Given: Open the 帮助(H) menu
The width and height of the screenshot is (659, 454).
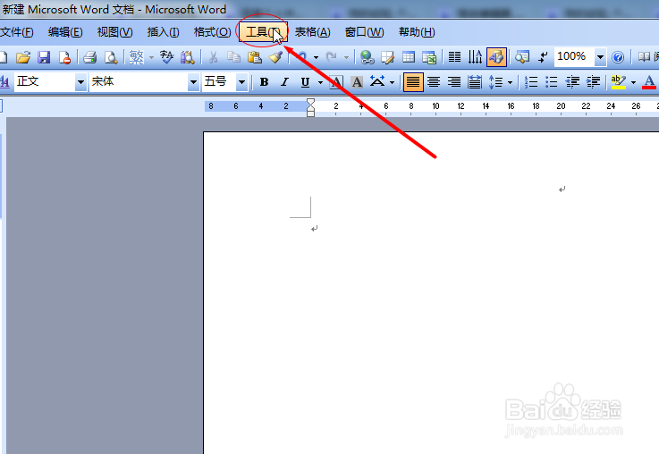Looking at the screenshot, I should pos(417,32).
